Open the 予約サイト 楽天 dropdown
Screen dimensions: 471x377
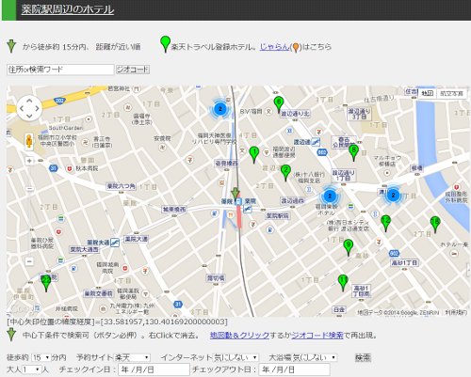[132, 357]
